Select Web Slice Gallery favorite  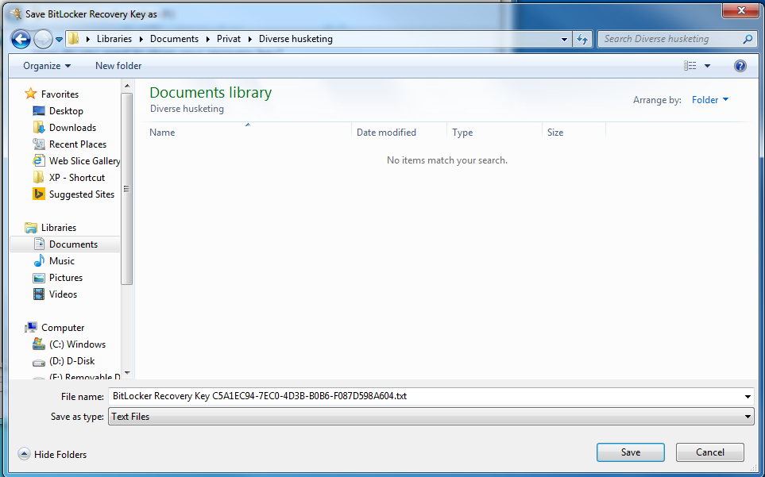[84, 161]
